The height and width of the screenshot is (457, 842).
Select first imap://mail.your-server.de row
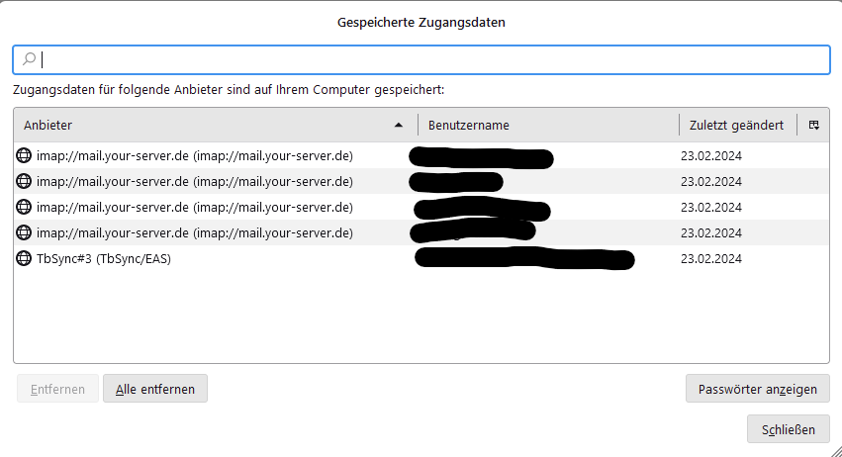[194, 155]
